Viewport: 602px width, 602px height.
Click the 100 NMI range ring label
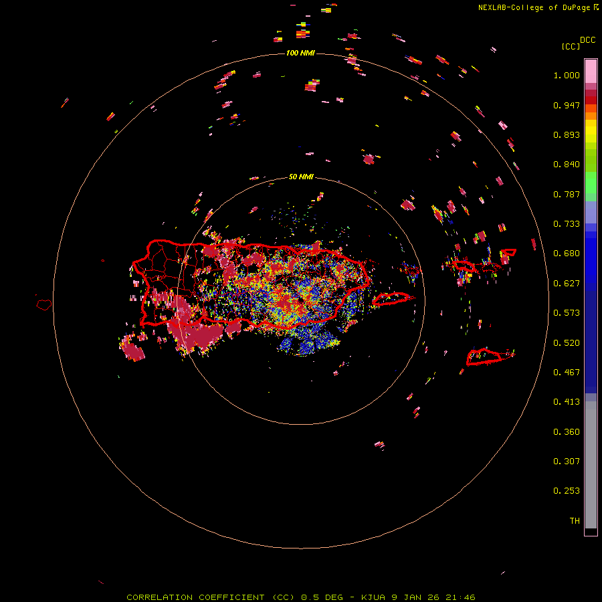tap(300, 53)
